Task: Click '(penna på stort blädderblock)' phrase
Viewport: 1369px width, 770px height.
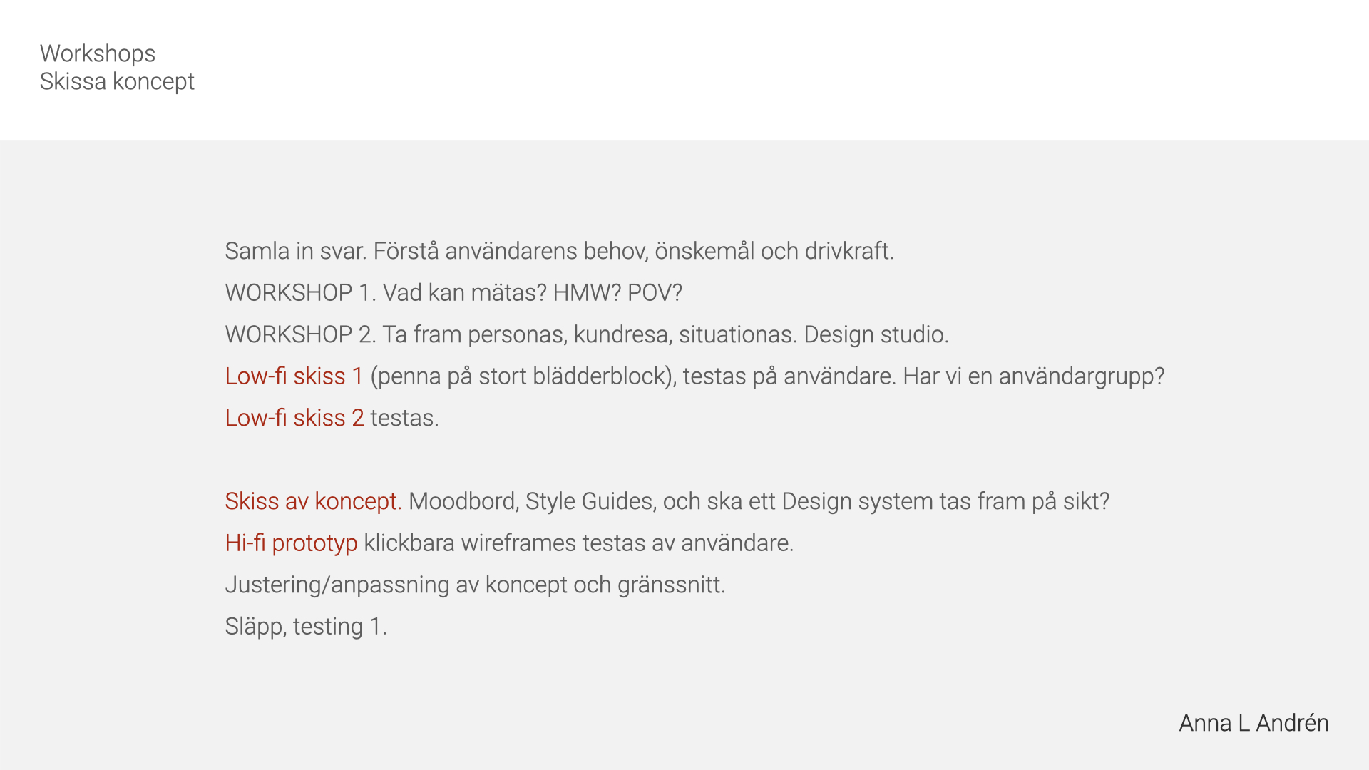Action: tap(523, 376)
